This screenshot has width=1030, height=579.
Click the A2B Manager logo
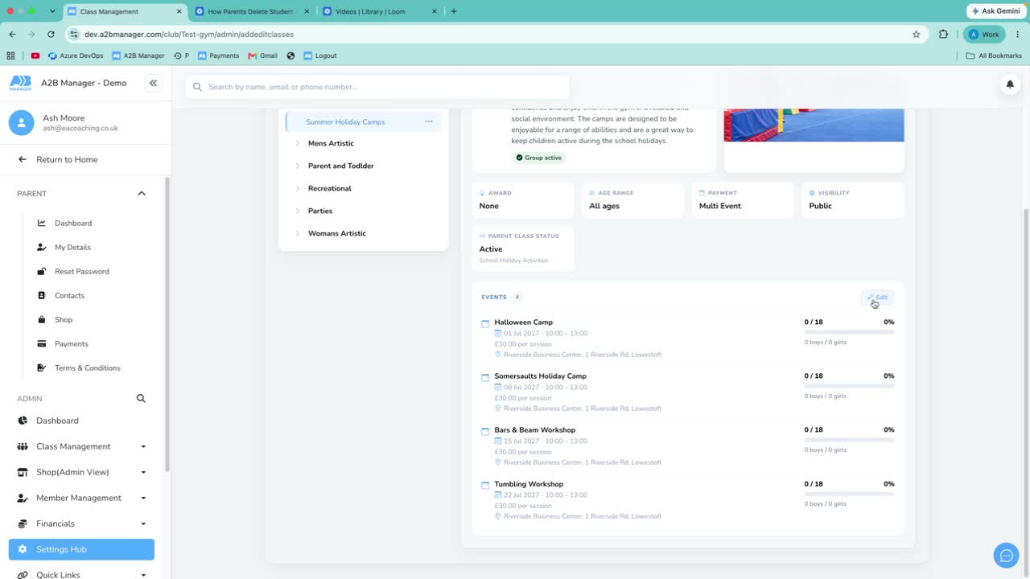(21, 83)
